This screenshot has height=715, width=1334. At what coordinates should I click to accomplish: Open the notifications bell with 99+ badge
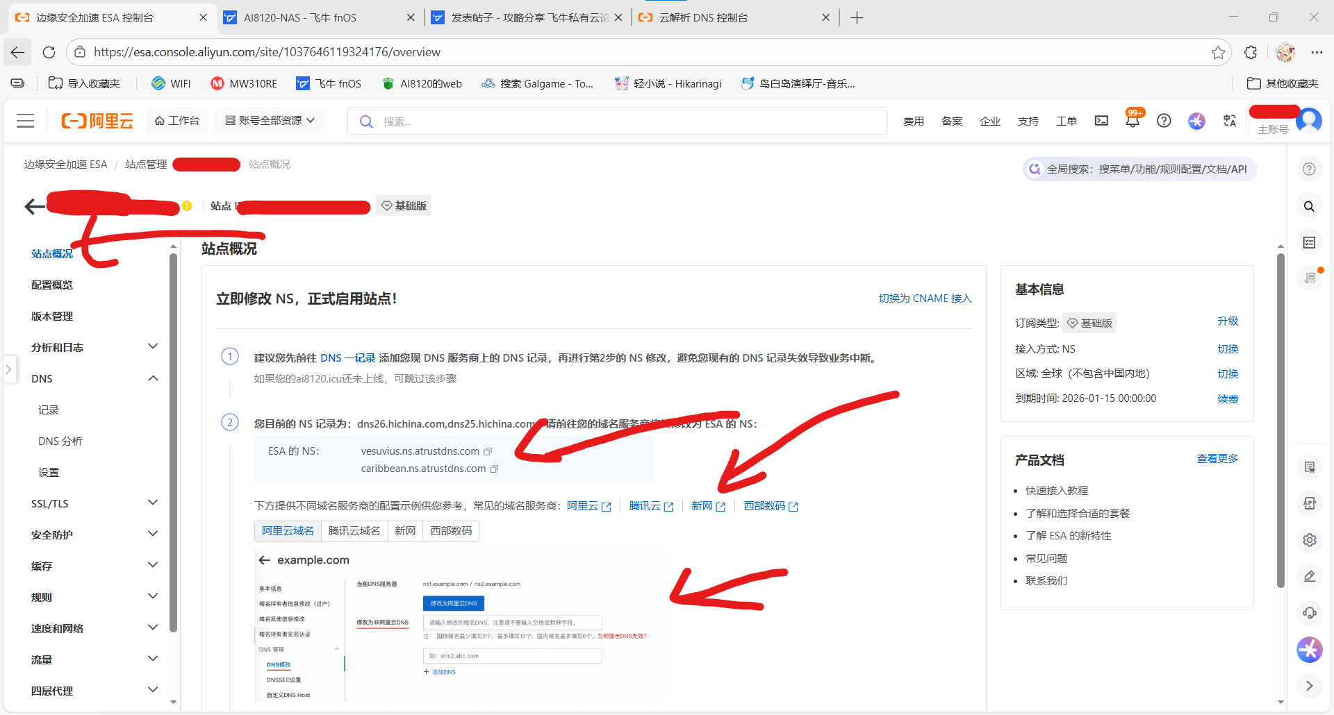click(x=1133, y=120)
